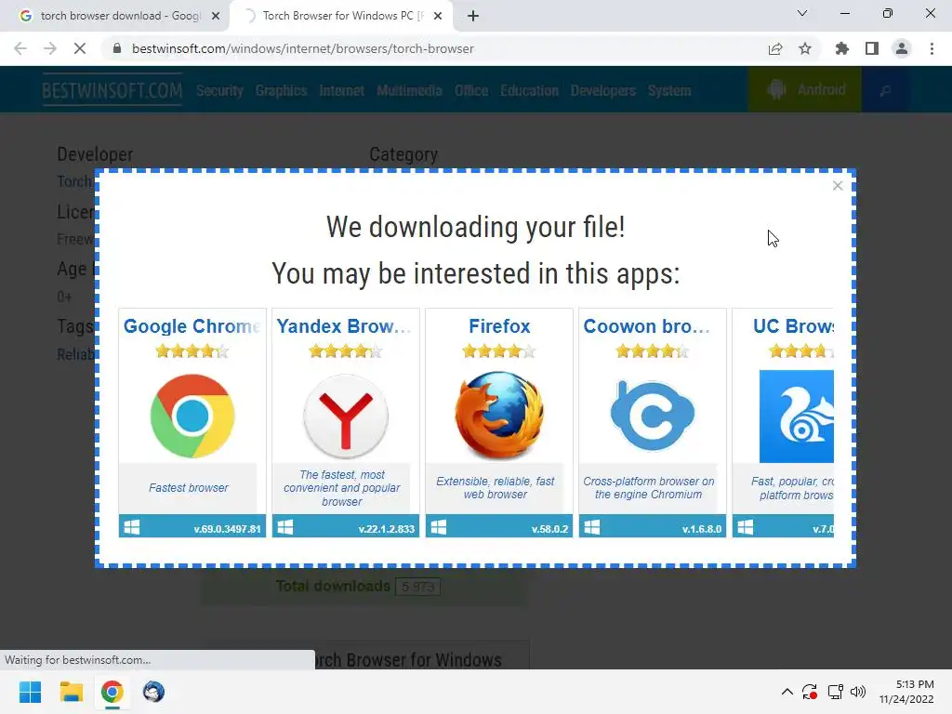Viewport: 952px width, 714px height.
Task: Click Firefox version bar v.58.0.2
Action: (499, 526)
